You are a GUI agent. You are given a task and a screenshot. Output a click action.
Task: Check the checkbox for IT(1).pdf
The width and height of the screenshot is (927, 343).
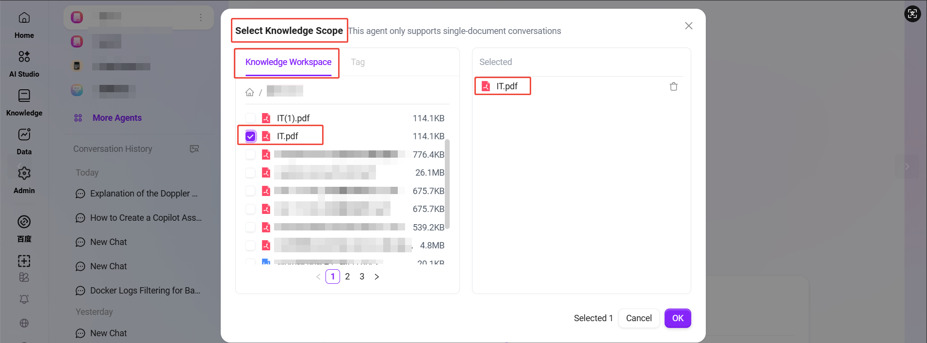[x=250, y=118]
